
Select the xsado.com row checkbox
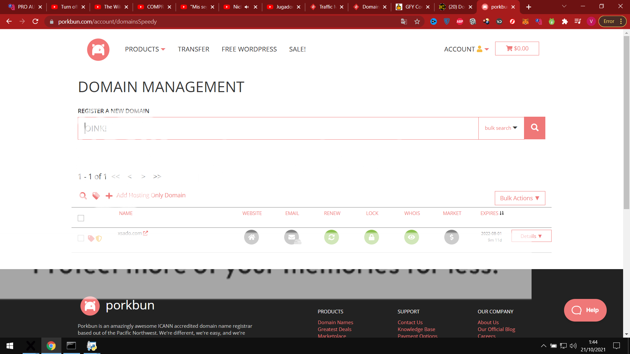click(81, 238)
